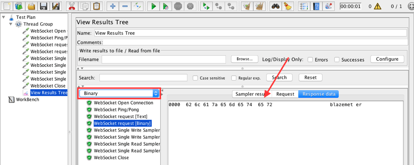Click the Search button
The height and width of the screenshot is (165, 414).
279,77
